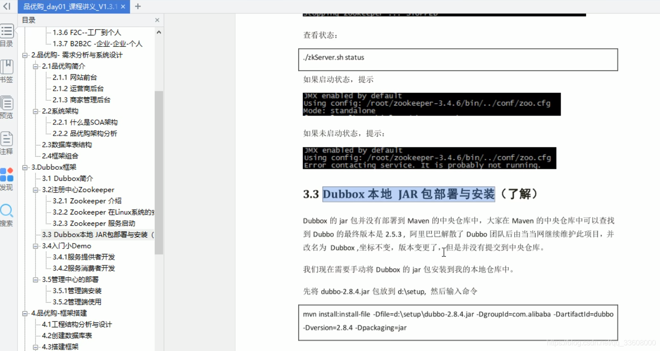Click the 先将 dubbo-2.8.4.jar 包放到 line
The width and height of the screenshot is (660, 351).
click(x=390, y=291)
